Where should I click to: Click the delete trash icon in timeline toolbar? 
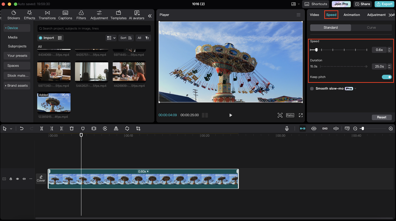tap(71, 128)
